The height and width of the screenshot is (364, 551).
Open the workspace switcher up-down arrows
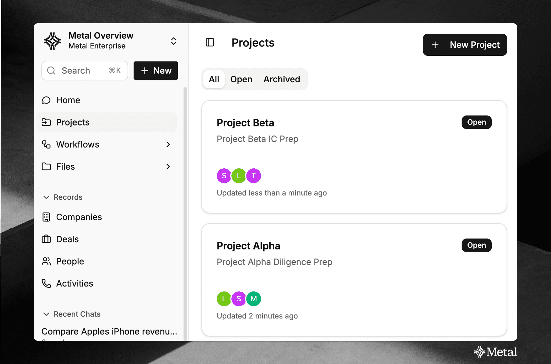coord(174,41)
